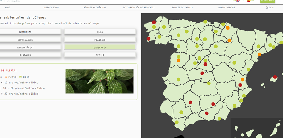Viewport: 283px width, 138px height.
Task: Select BETULA pollen type
Action: [100, 55]
